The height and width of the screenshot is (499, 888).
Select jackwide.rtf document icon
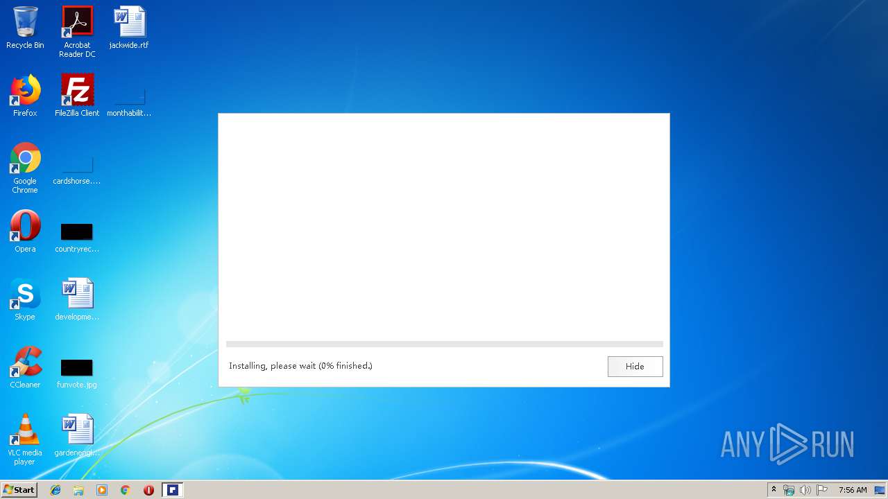(x=129, y=28)
